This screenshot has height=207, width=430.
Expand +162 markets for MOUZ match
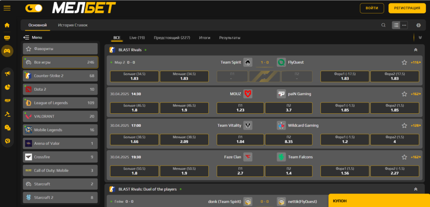[x=416, y=94]
